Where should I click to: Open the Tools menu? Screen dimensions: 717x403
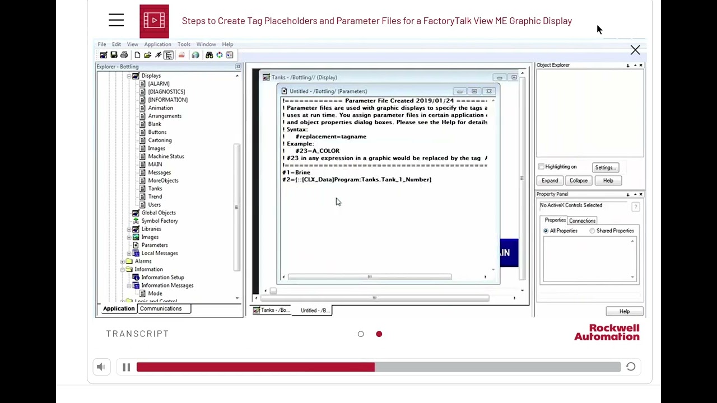184,44
